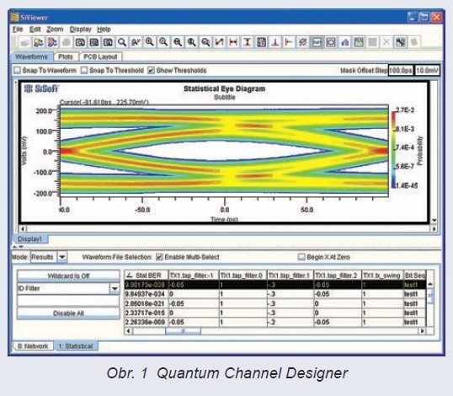The image size is (453, 396).
Task: Expand the ID Filter dropdown
Action: (x=115, y=288)
